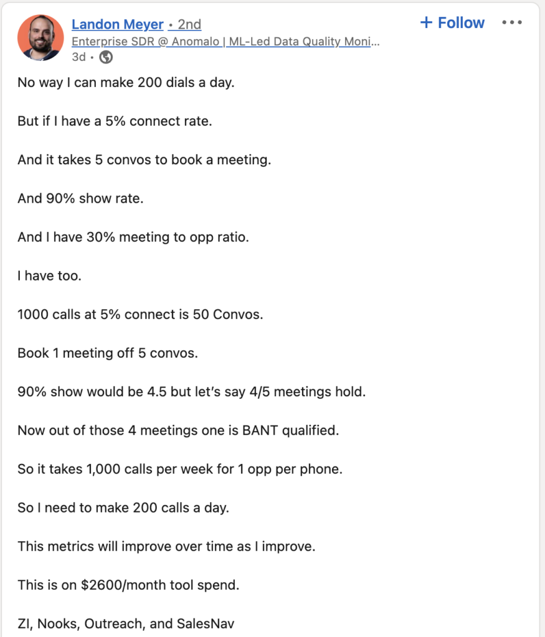This screenshot has width=545, height=637.
Task: Click the '5 convos to book a meeting' line
Action: (x=144, y=159)
